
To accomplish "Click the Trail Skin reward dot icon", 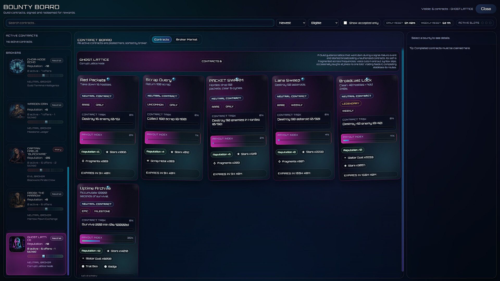I will point(83,266).
